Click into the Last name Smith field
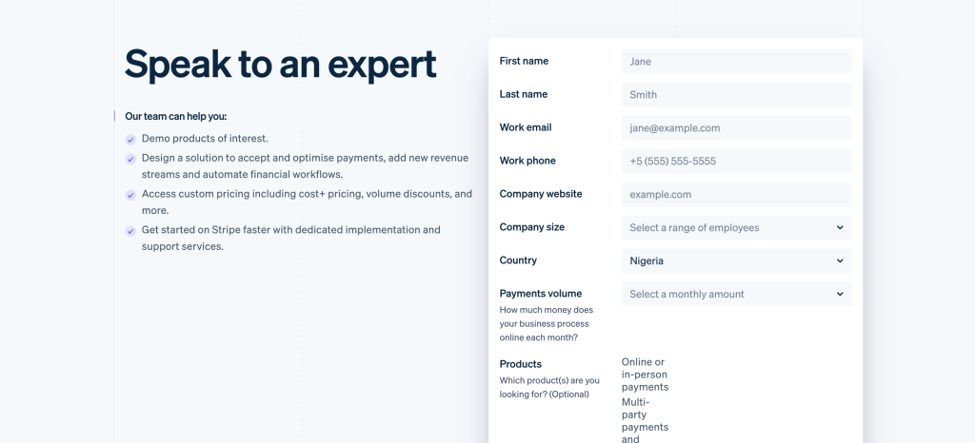This screenshot has height=443, width=975. click(x=736, y=95)
